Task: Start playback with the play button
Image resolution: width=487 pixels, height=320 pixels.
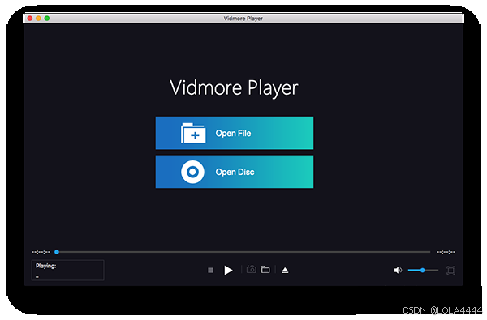Action: (x=228, y=270)
